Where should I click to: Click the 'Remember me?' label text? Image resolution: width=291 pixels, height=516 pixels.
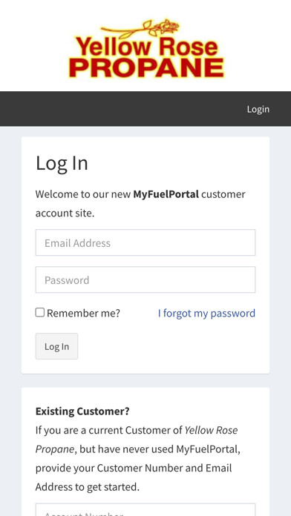[83, 313]
